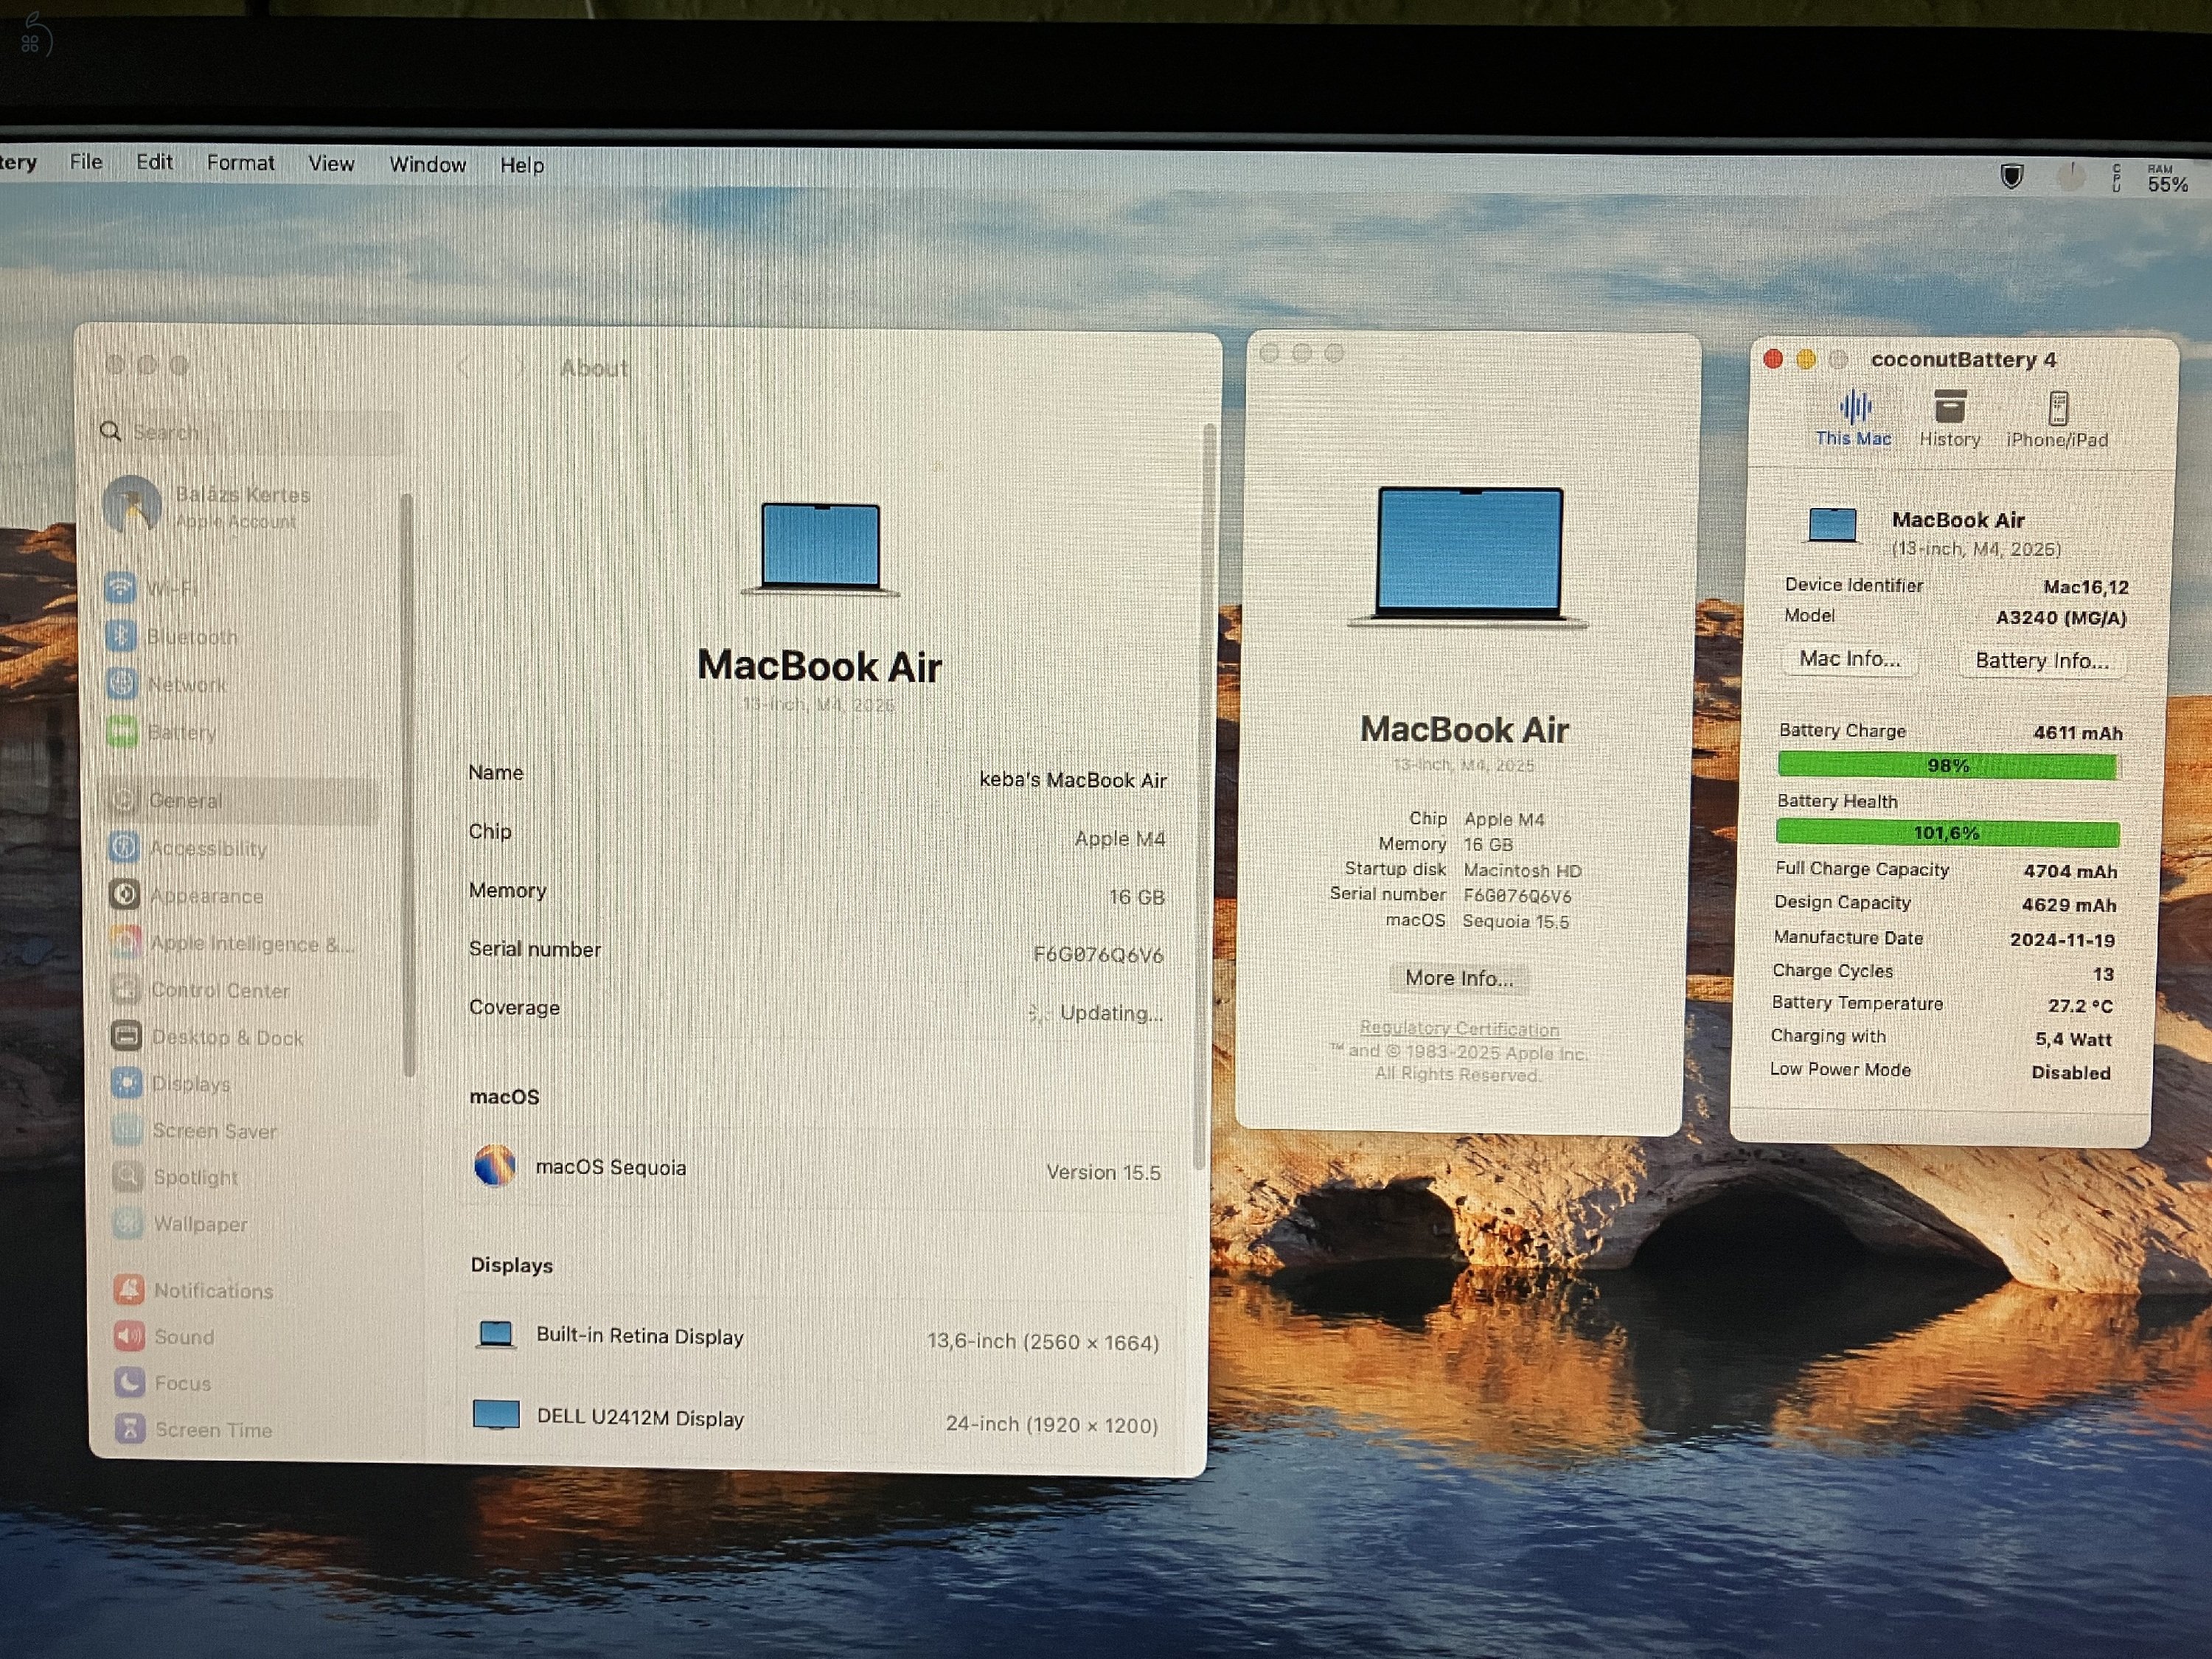Select Focus in Settings sidebar
Screen dimensions: 2212x1659
(240, 1383)
